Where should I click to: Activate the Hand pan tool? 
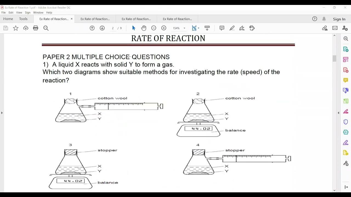click(x=144, y=28)
